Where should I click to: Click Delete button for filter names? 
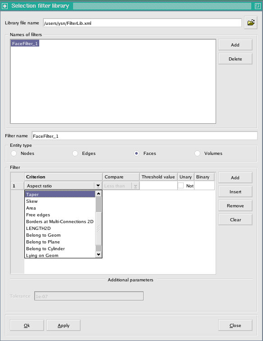click(235, 59)
